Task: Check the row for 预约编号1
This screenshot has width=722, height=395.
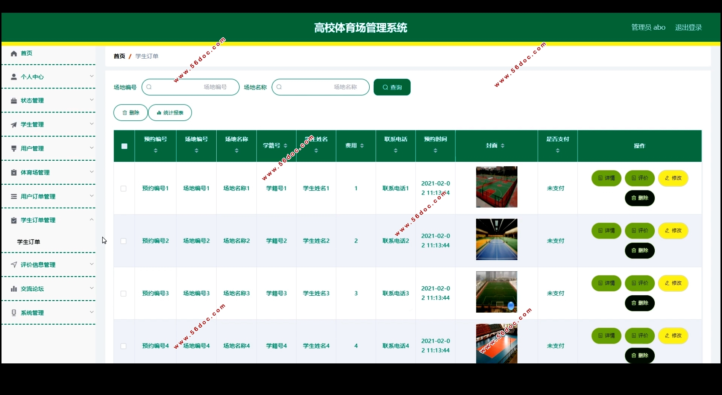Action: [123, 188]
